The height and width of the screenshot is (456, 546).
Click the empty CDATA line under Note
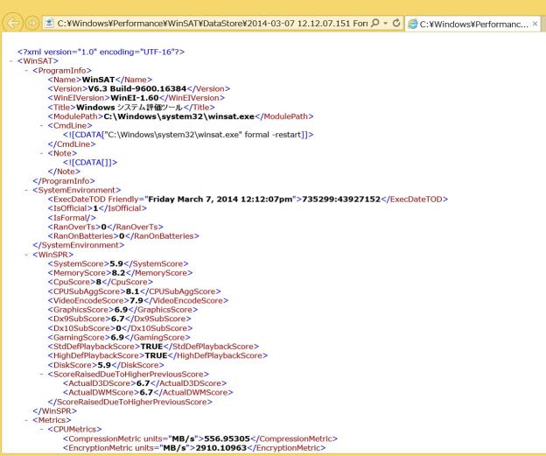(90, 162)
